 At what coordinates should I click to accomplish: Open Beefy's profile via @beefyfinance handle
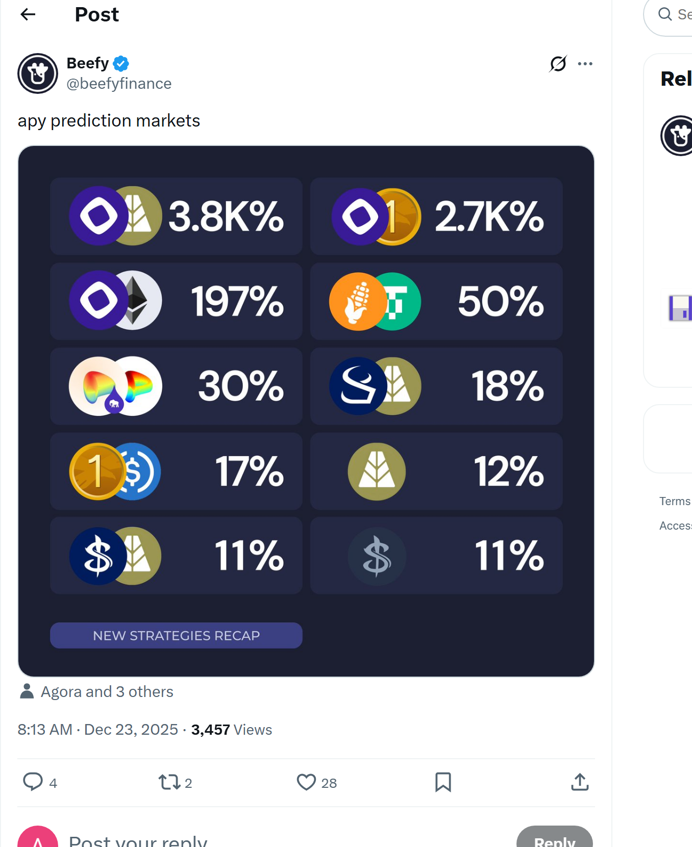[x=119, y=83]
